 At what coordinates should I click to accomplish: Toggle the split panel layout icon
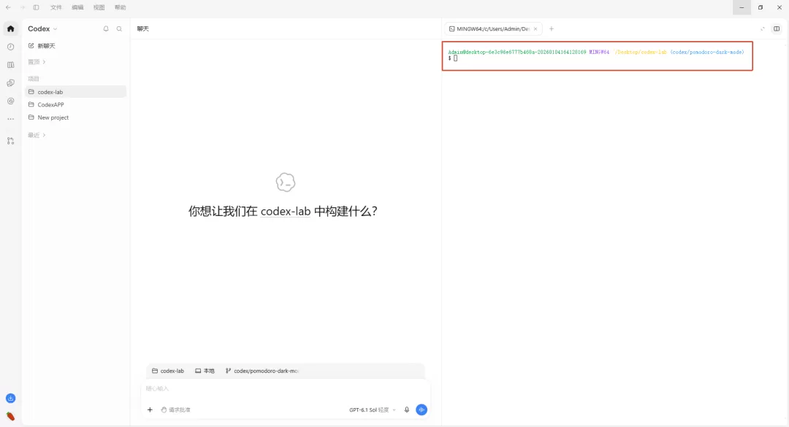tap(777, 28)
